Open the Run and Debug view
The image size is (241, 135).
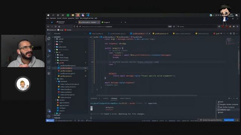[49, 56]
